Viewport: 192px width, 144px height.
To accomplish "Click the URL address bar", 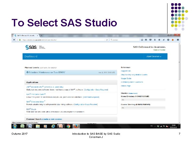I will coord(63,40).
